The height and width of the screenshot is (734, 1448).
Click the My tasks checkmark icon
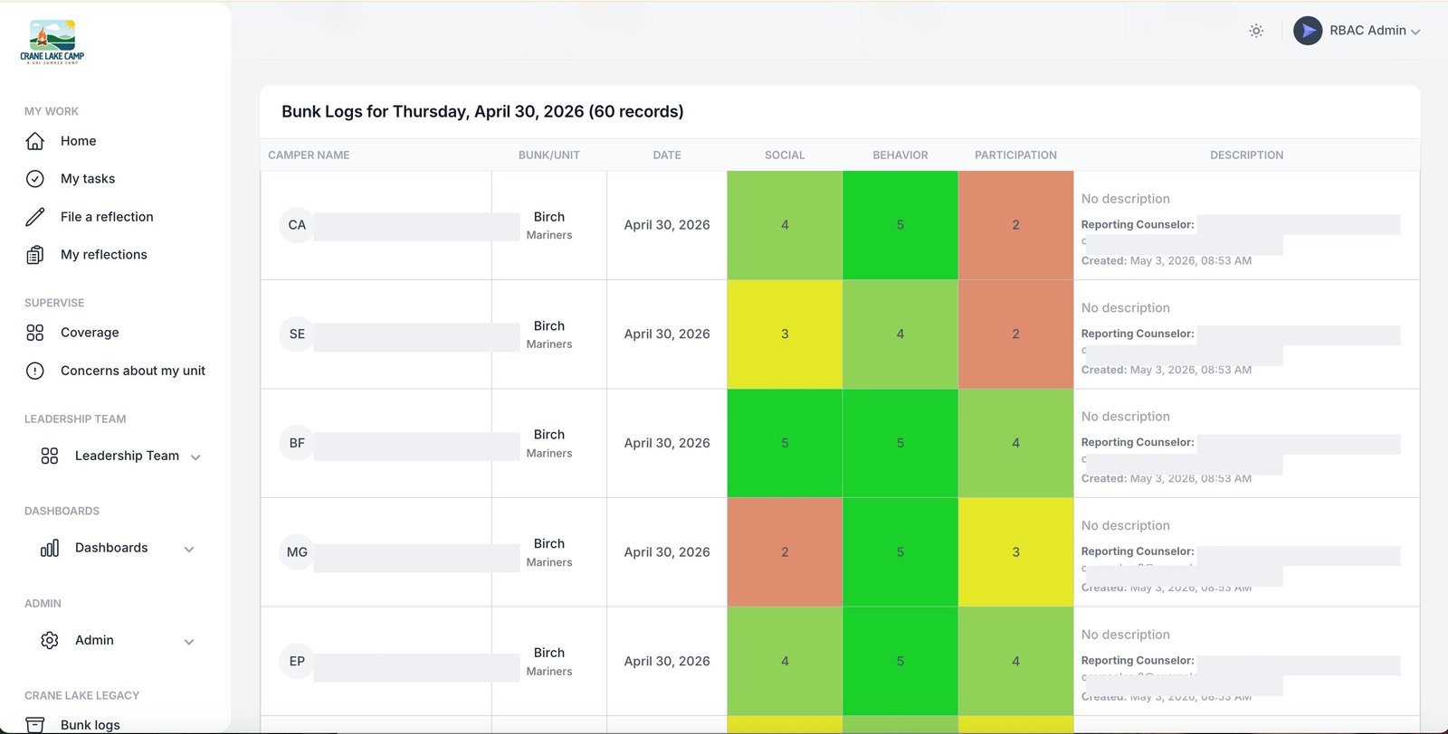(35, 179)
